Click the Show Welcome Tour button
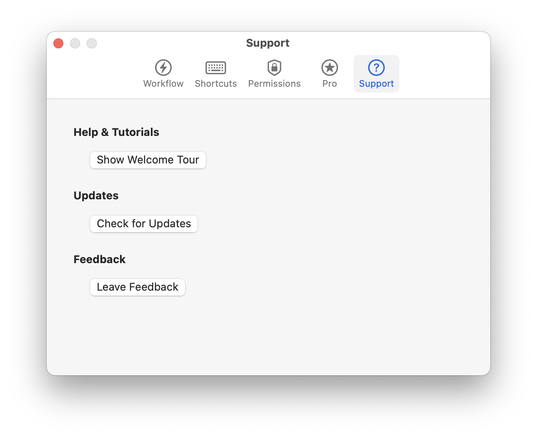 click(x=148, y=160)
